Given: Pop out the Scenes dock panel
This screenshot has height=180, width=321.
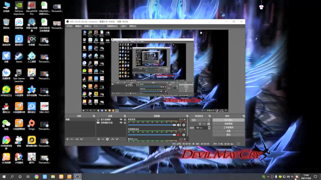Looking at the screenshot, I should [94, 116].
